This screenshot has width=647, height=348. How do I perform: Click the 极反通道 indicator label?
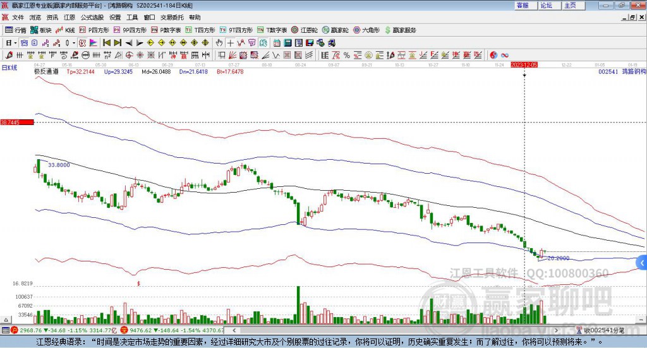[x=46, y=71]
